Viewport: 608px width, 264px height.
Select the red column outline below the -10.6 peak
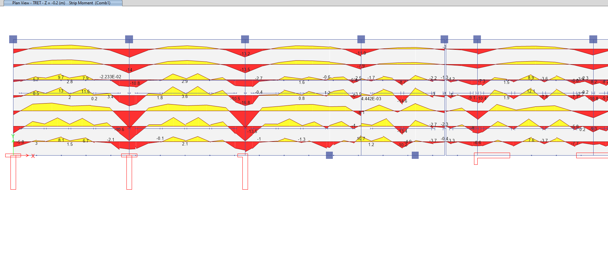point(129,172)
